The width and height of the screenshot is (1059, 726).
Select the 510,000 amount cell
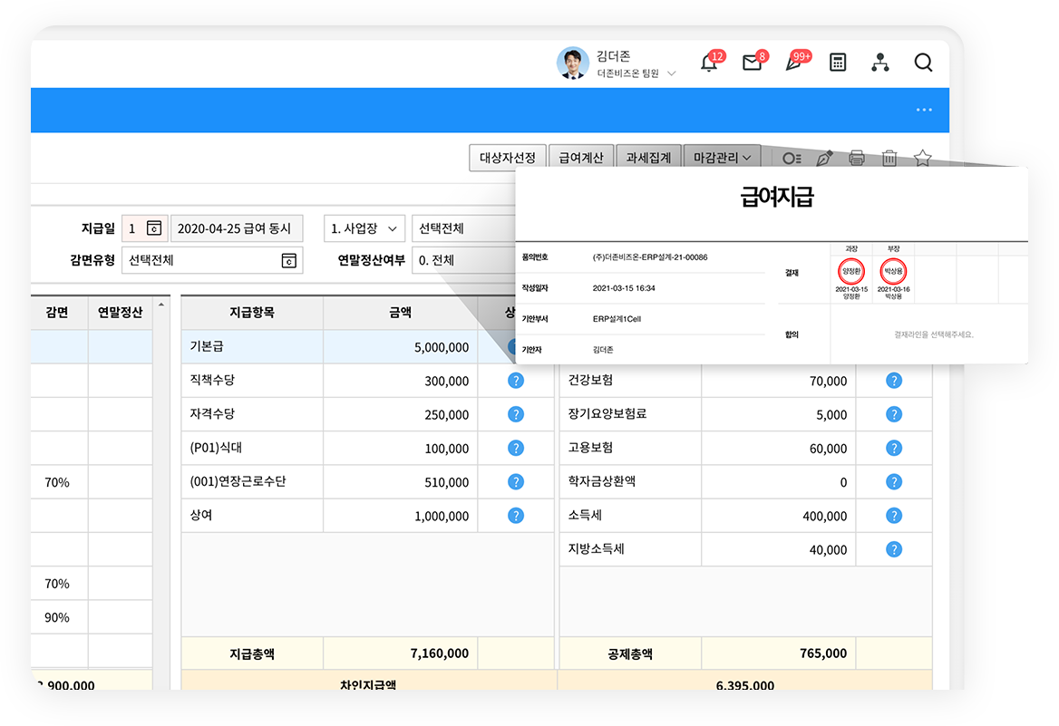click(x=400, y=482)
